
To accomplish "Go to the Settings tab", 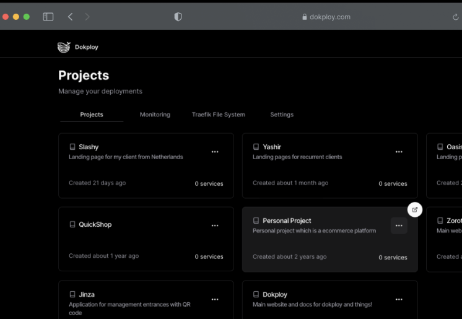I will pyautogui.click(x=282, y=115).
